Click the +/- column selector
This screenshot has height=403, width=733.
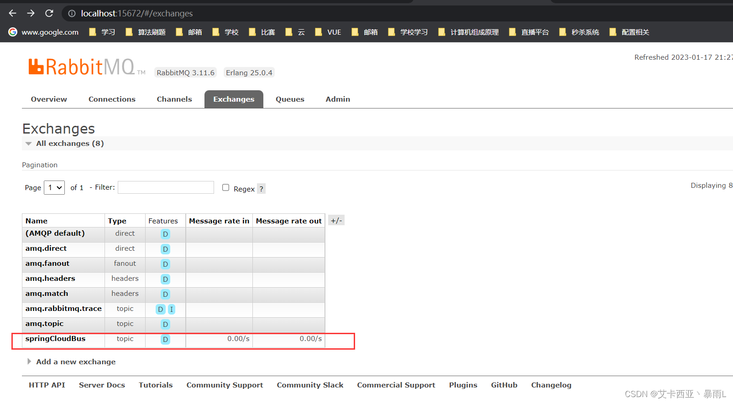[336, 221]
